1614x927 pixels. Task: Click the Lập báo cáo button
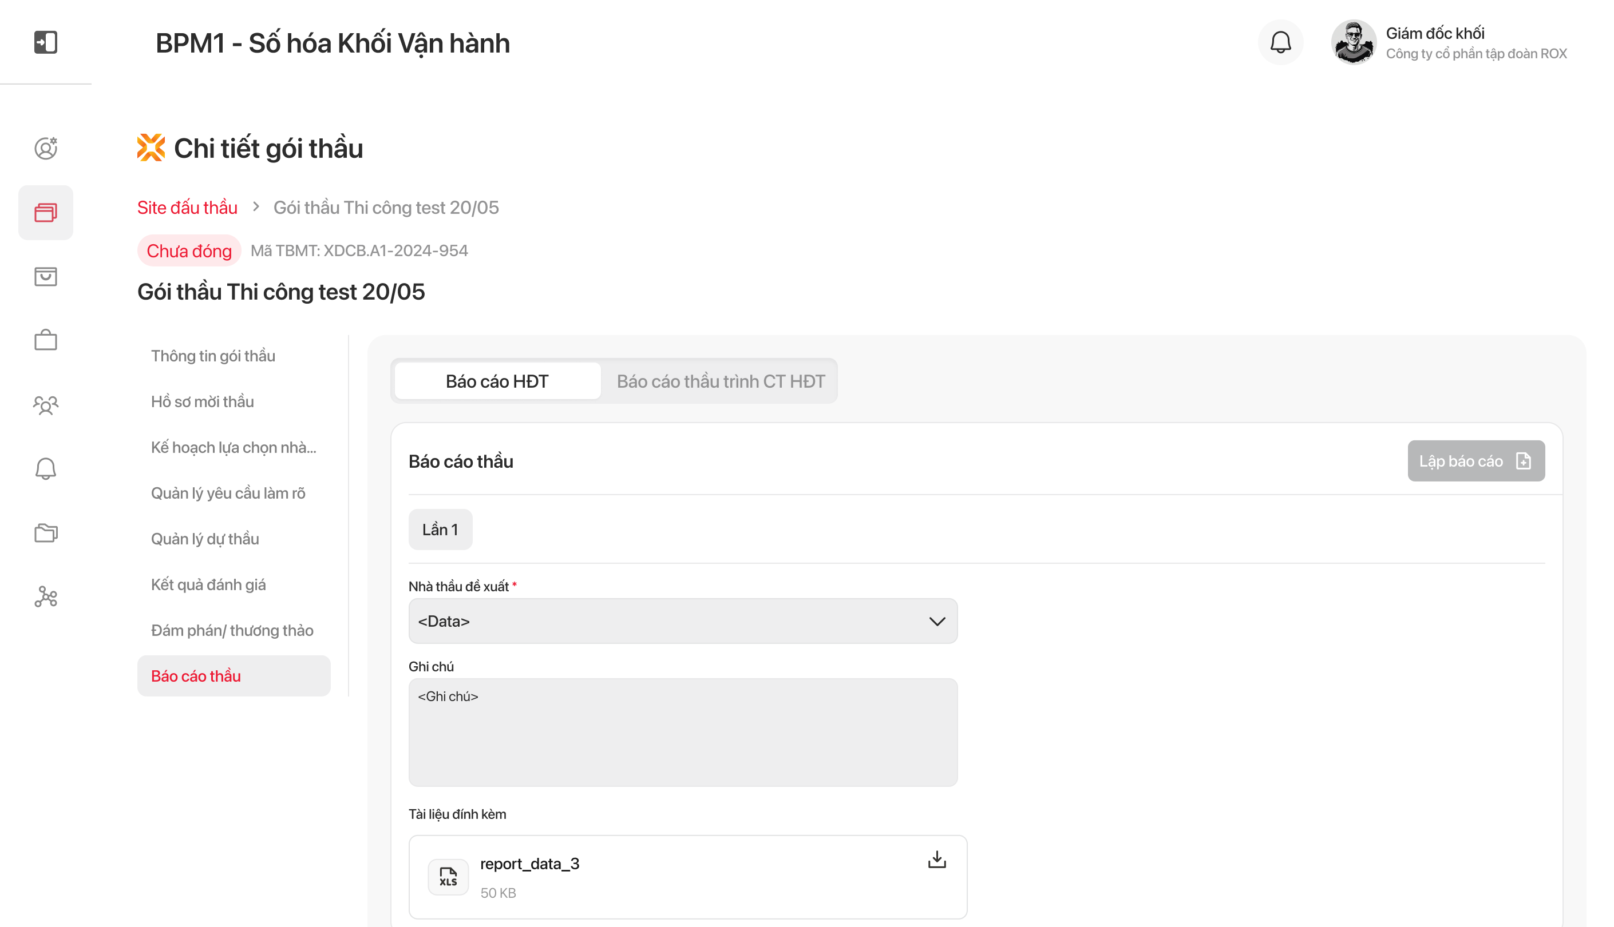pos(1475,461)
